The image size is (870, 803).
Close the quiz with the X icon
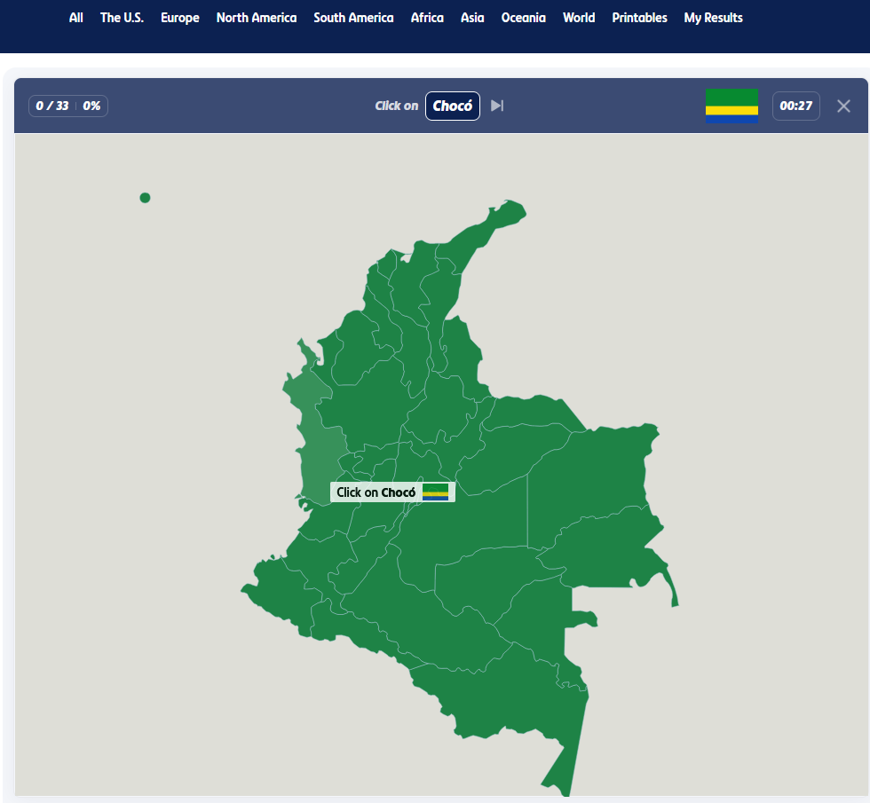click(x=843, y=106)
